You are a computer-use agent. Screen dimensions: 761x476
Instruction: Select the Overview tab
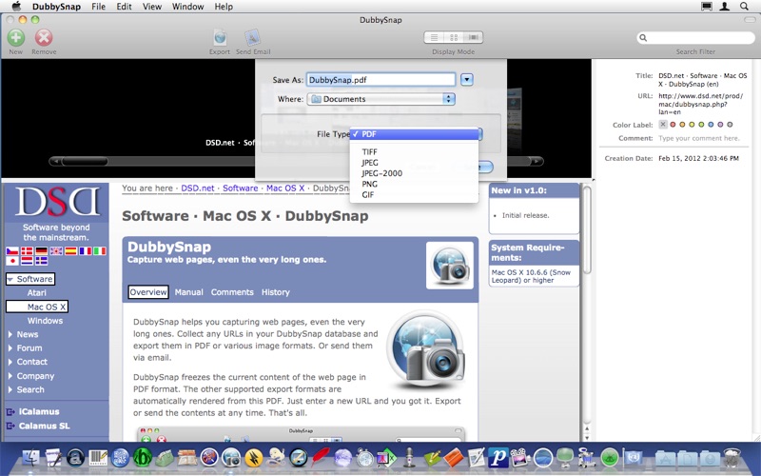pyautogui.click(x=148, y=292)
